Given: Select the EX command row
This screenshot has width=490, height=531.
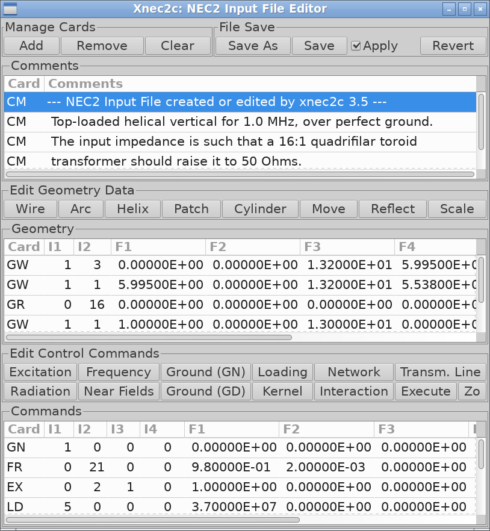Looking at the screenshot, I should pyautogui.click(x=240, y=487).
